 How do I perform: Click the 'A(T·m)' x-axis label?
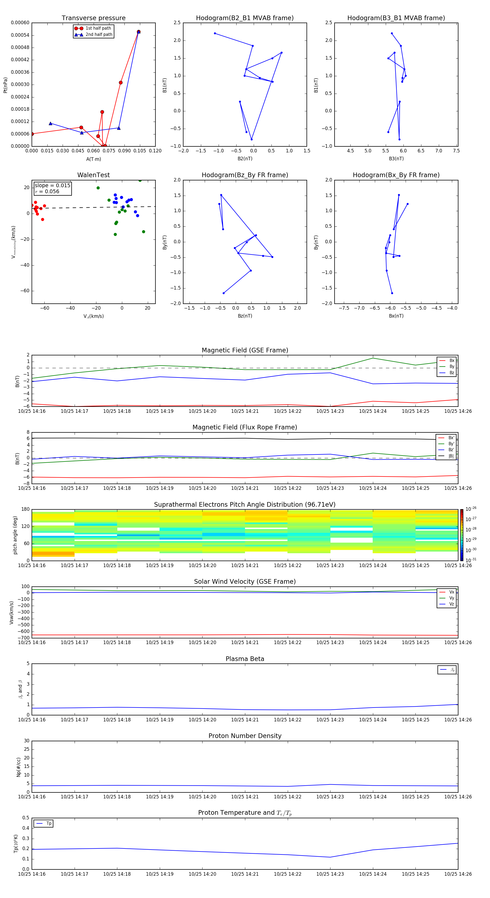93,159
